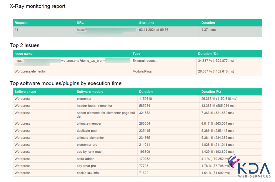Click duration value '1152618'

[x=145, y=99]
